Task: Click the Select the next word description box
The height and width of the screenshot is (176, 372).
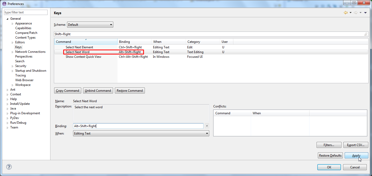Action: click(x=141, y=113)
